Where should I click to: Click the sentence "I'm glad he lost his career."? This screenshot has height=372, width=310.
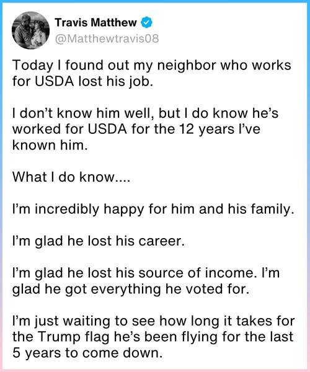point(99,241)
